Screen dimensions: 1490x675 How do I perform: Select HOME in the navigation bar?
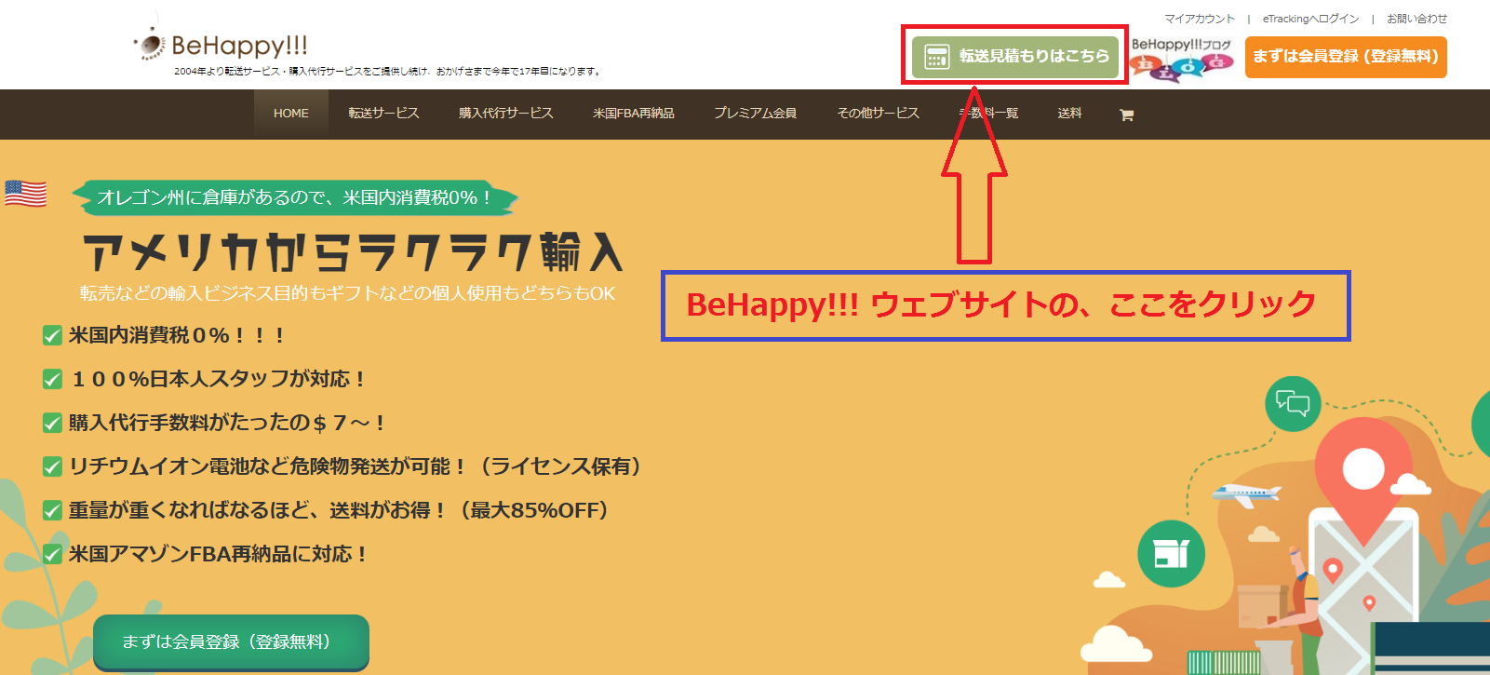[291, 114]
